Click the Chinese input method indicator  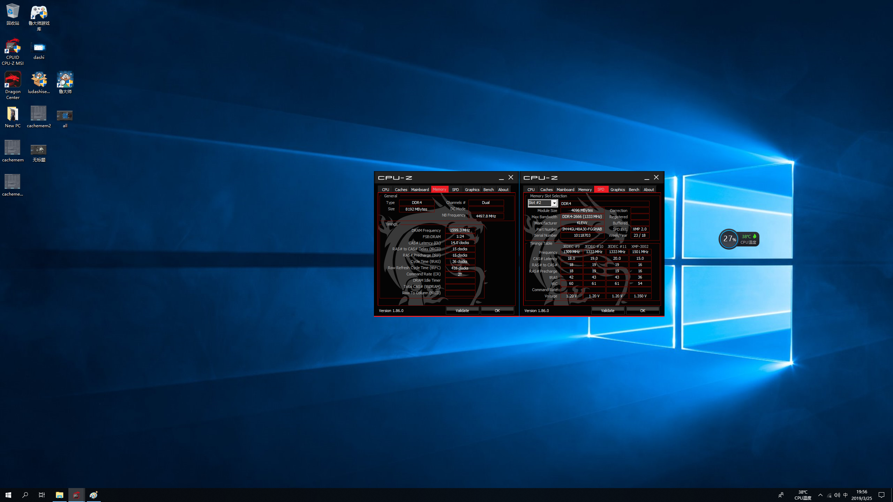[845, 495]
